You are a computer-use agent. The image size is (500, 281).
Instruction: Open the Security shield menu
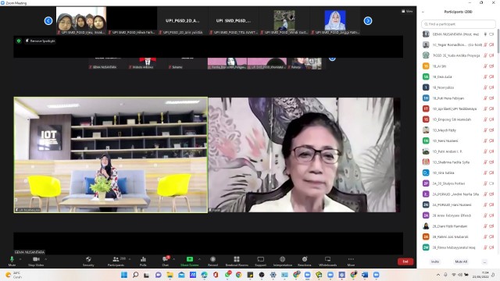88,261
